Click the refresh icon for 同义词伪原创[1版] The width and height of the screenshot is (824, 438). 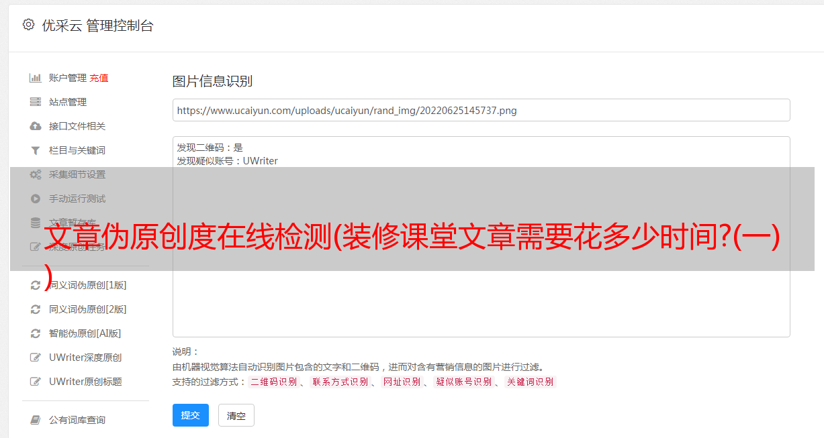(x=36, y=285)
